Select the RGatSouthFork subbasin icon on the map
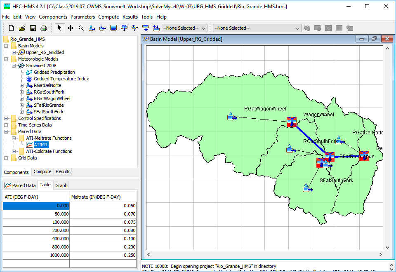The height and width of the screenshot is (272, 396). click(291, 149)
